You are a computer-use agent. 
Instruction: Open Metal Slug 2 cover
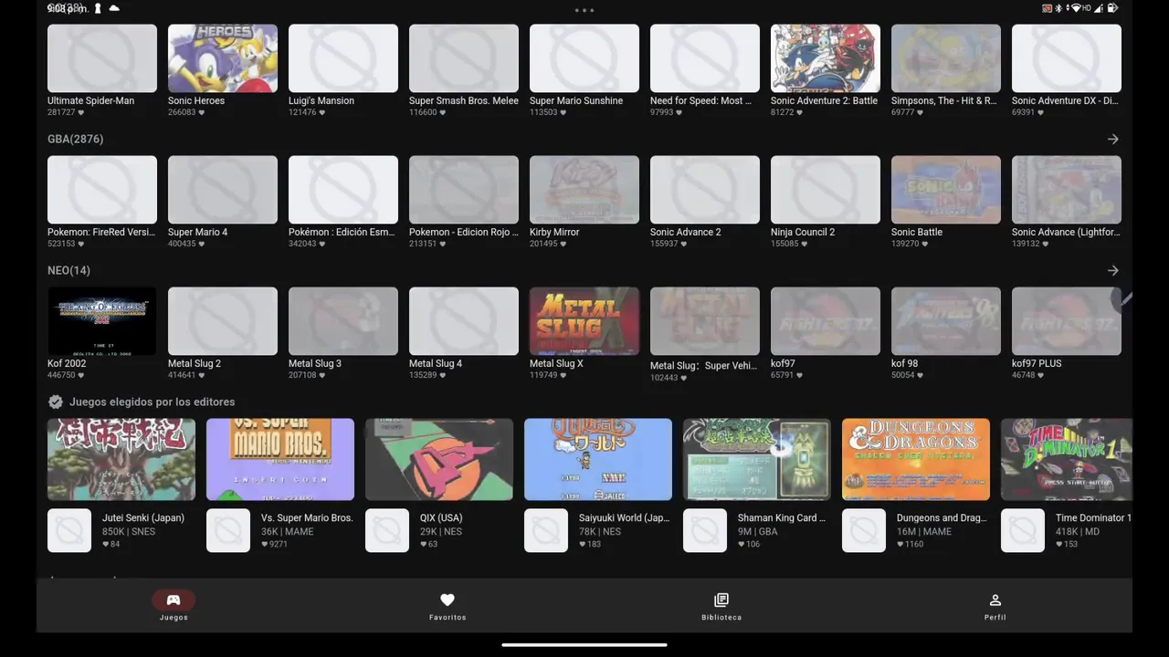(223, 321)
